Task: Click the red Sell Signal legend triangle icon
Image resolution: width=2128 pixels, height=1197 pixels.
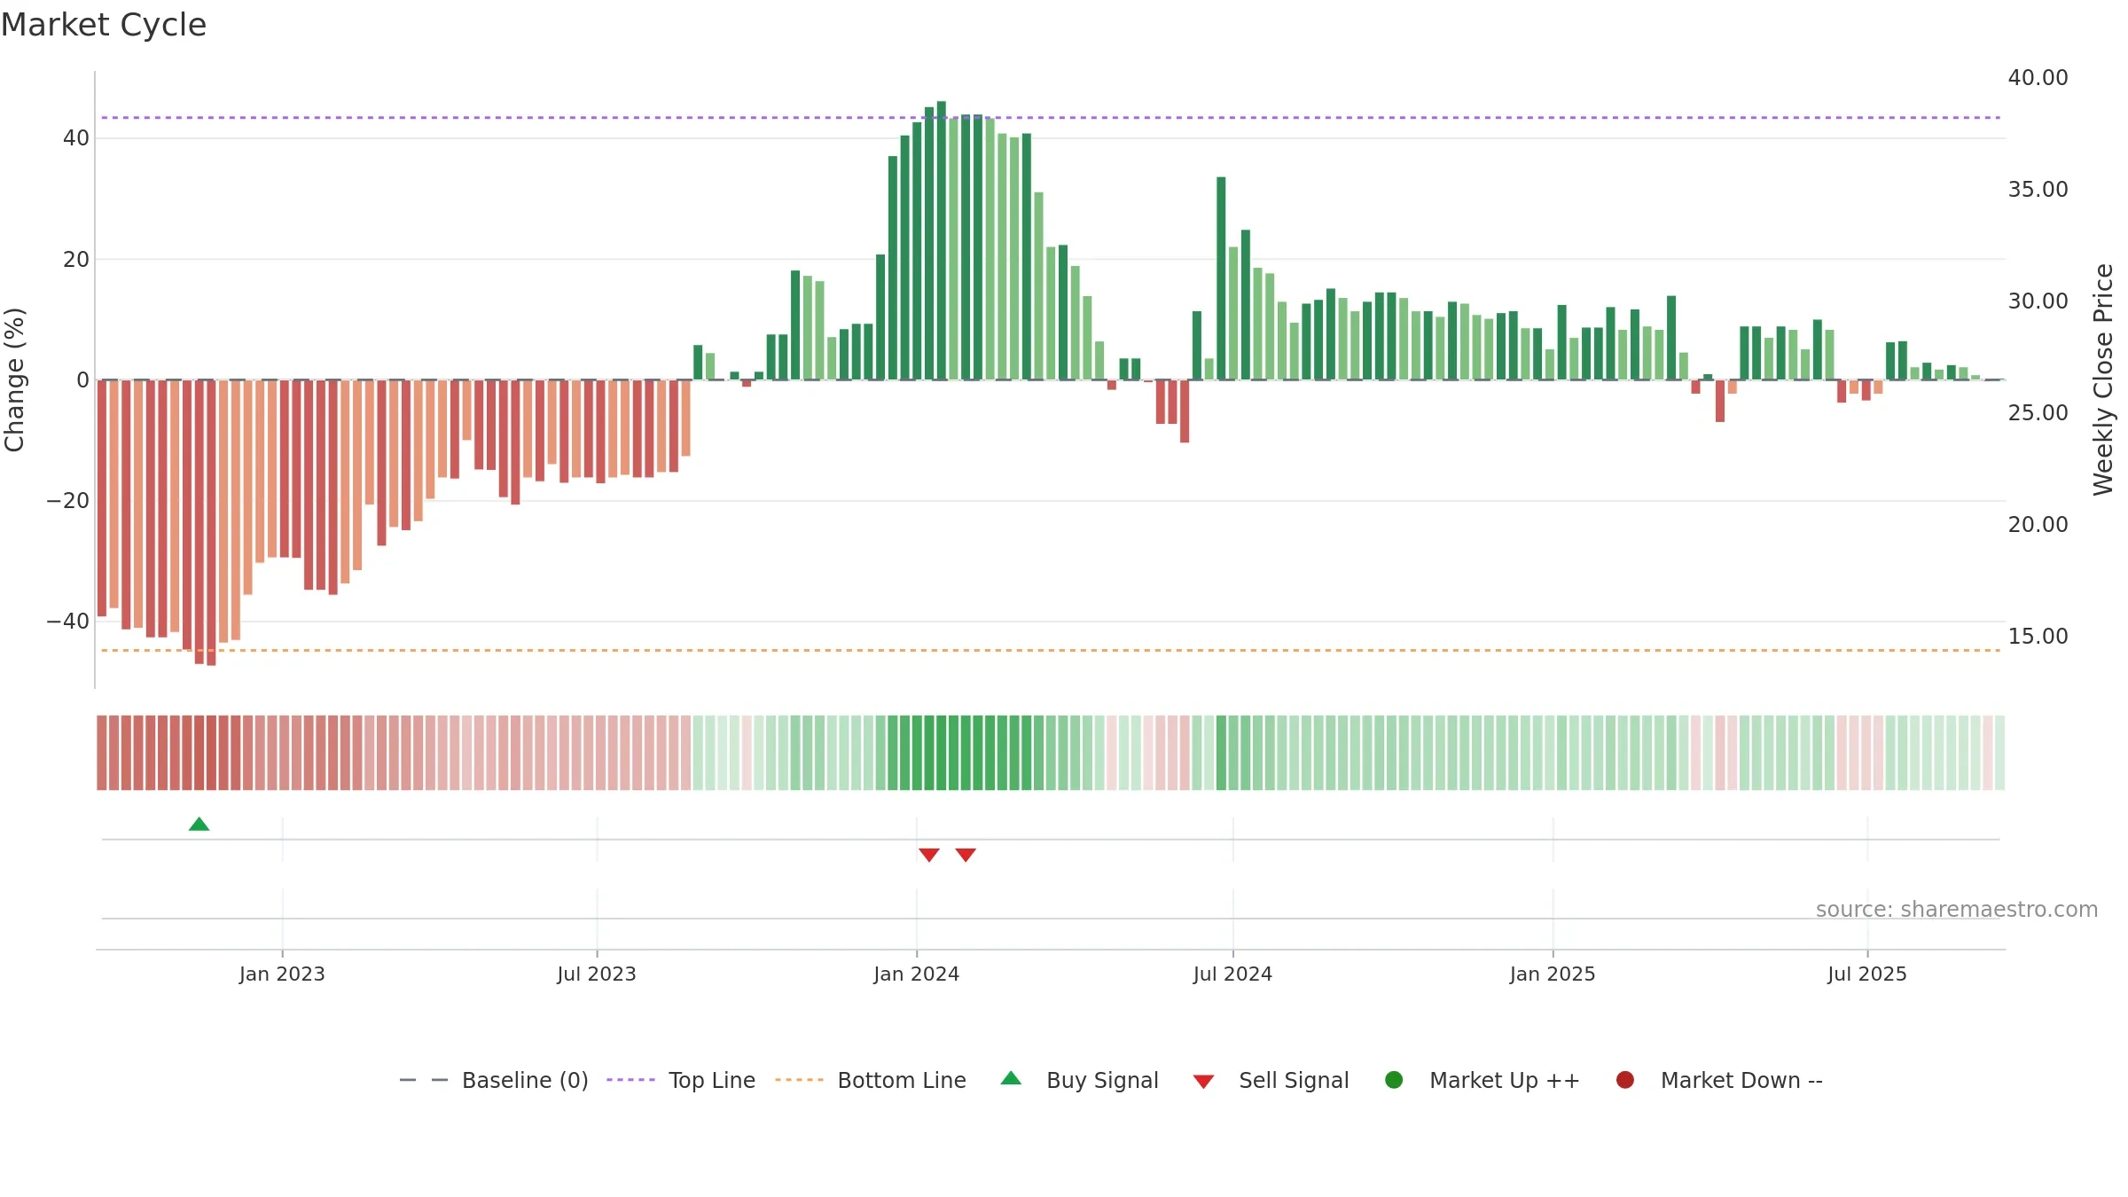Action: click(1203, 1082)
